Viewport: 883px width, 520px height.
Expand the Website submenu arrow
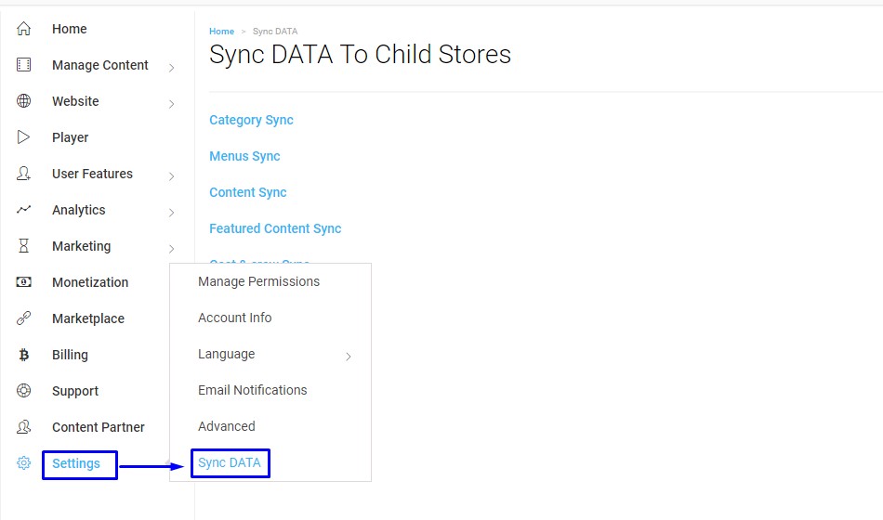[172, 103]
